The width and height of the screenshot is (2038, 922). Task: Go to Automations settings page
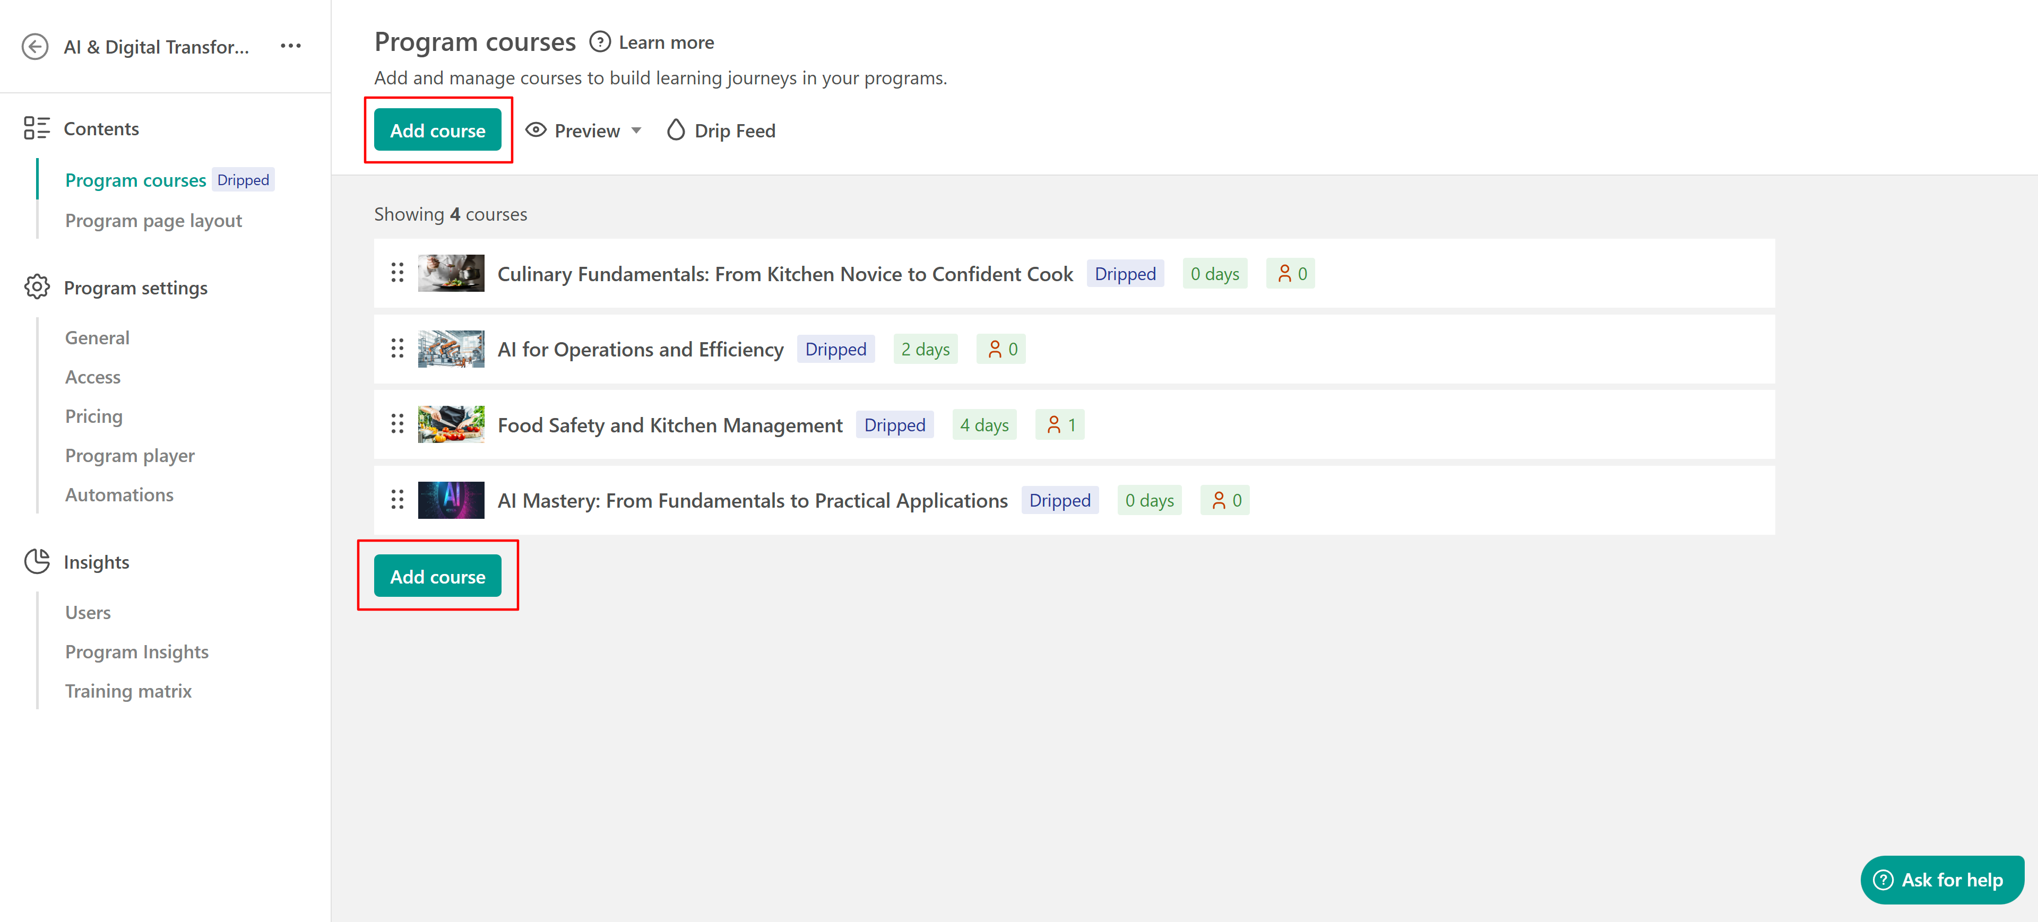point(119,495)
